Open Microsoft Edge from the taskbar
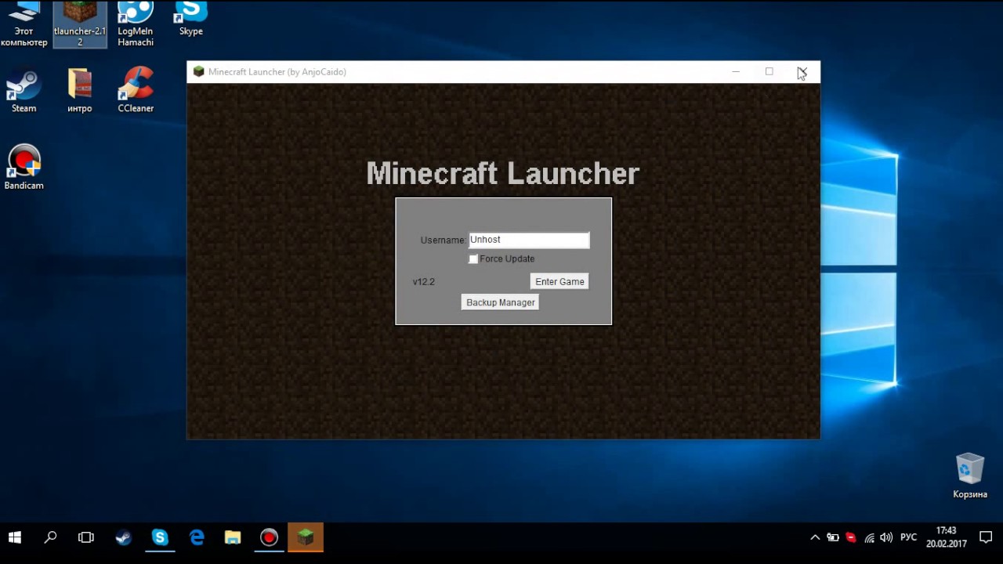1003x564 pixels. (x=197, y=537)
